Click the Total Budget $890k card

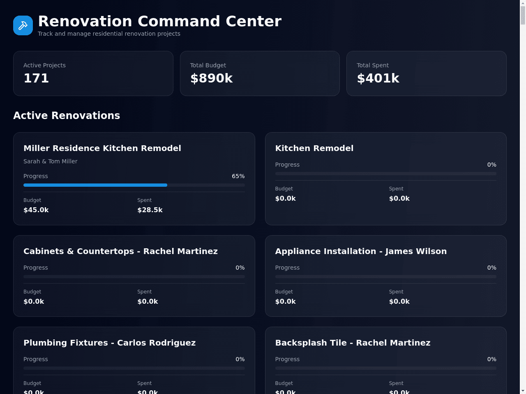pos(260,73)
